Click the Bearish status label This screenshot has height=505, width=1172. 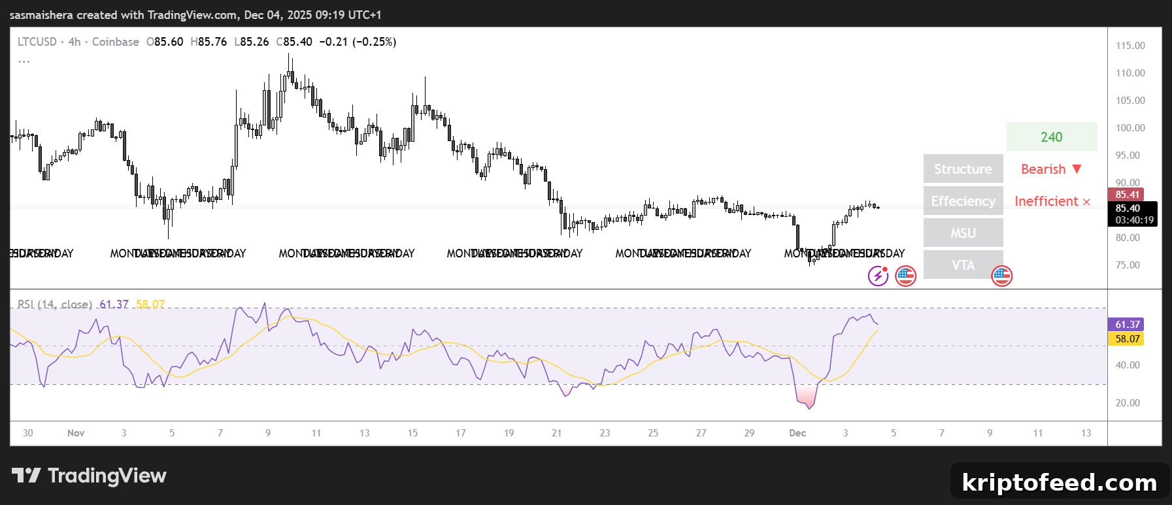1051,169
